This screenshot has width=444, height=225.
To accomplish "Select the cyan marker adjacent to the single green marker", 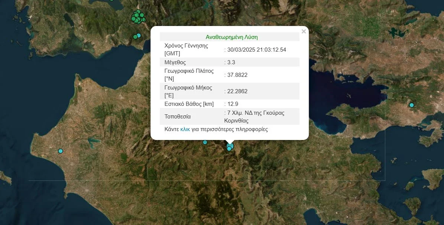I will pos(139,36).
